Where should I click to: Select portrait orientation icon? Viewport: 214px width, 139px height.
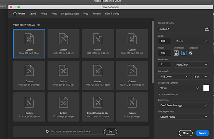coord(176,53)
